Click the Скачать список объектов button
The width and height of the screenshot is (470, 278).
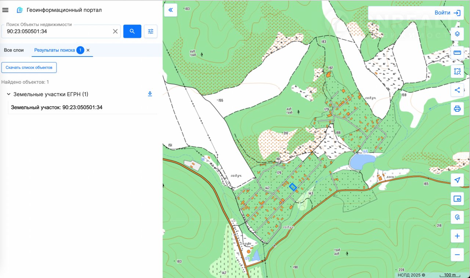click(29, 68)
